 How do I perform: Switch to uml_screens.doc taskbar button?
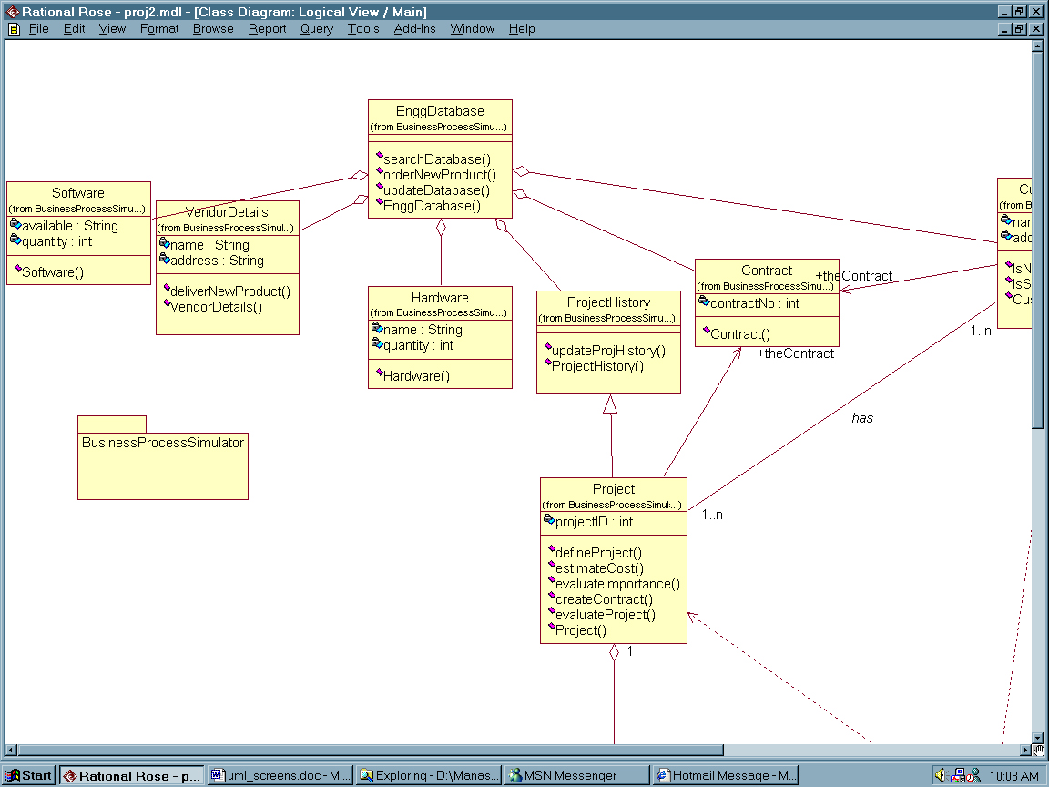[x=280, y=776]
